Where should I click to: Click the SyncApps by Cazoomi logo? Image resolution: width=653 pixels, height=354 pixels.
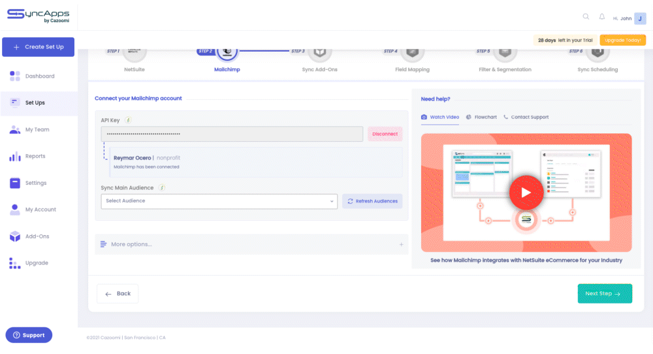tap(39, 16)
